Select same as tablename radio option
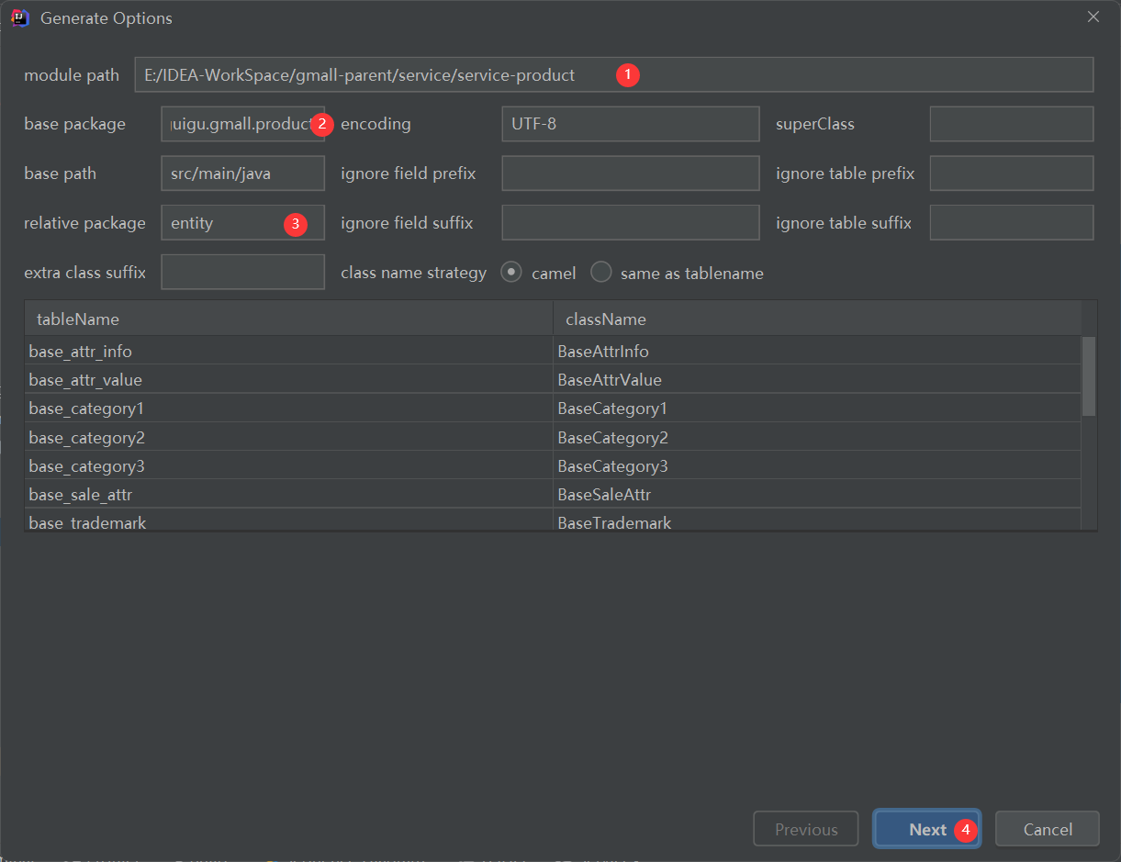1121x862 pixels. point(601,273)
